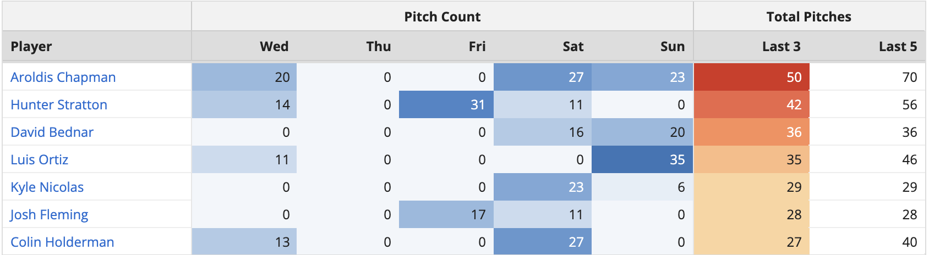Click Luis Ortiz's dark blue 35 Sunday cell
The width and height of the screenshot is (929, 255).
(x=642, y=159)
